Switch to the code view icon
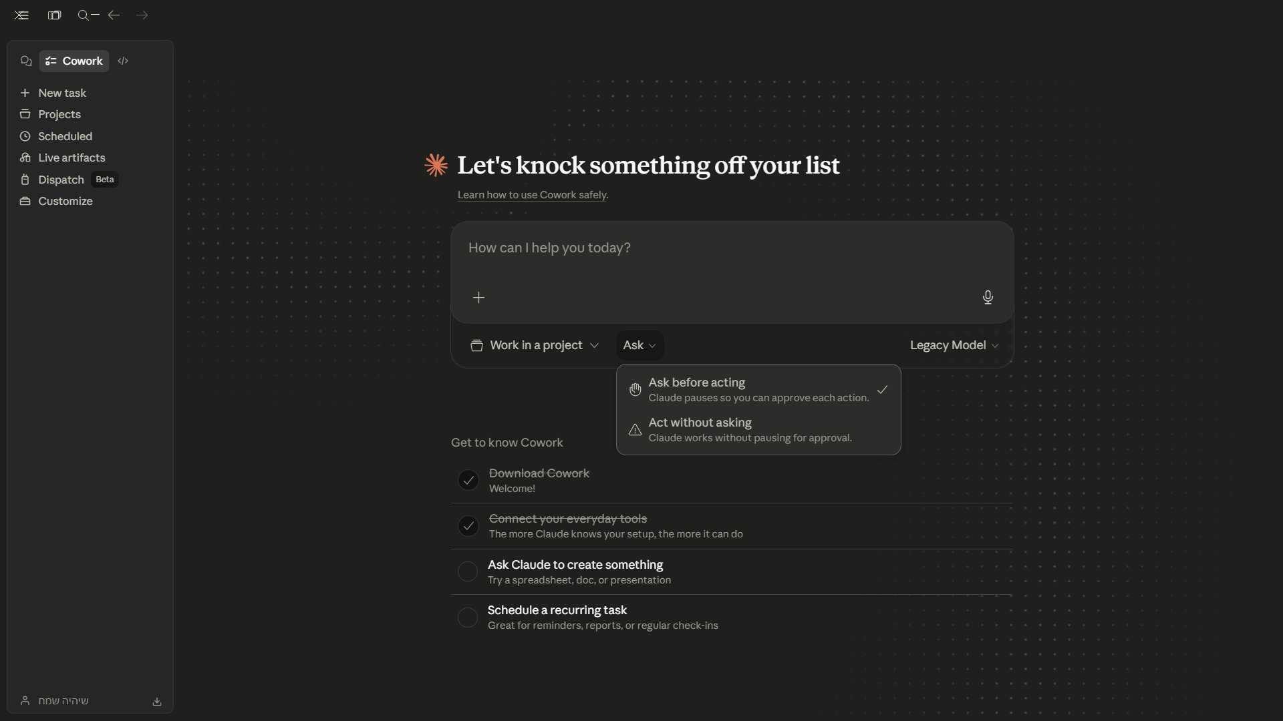1283x721 pixels. point(123,61)
